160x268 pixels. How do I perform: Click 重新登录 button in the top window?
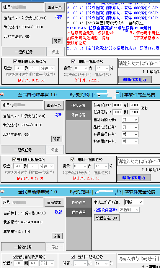(55, 7)
